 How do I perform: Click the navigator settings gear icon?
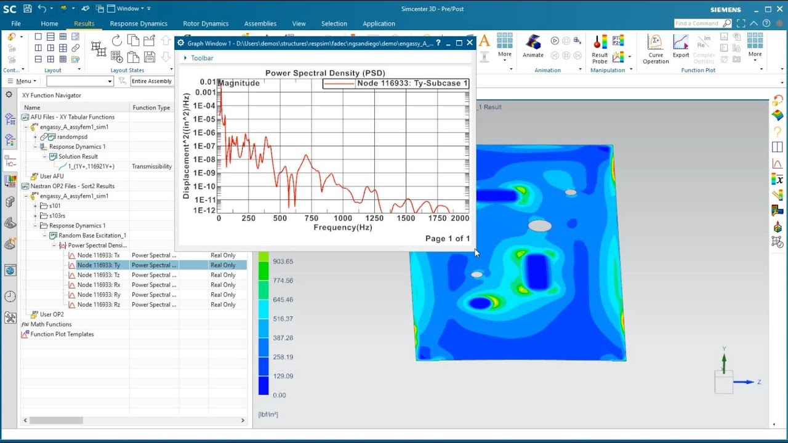click(x=9, y=95)
